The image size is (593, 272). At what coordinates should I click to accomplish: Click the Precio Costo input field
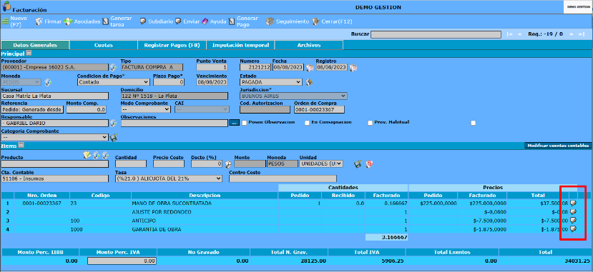click(169, 163)
